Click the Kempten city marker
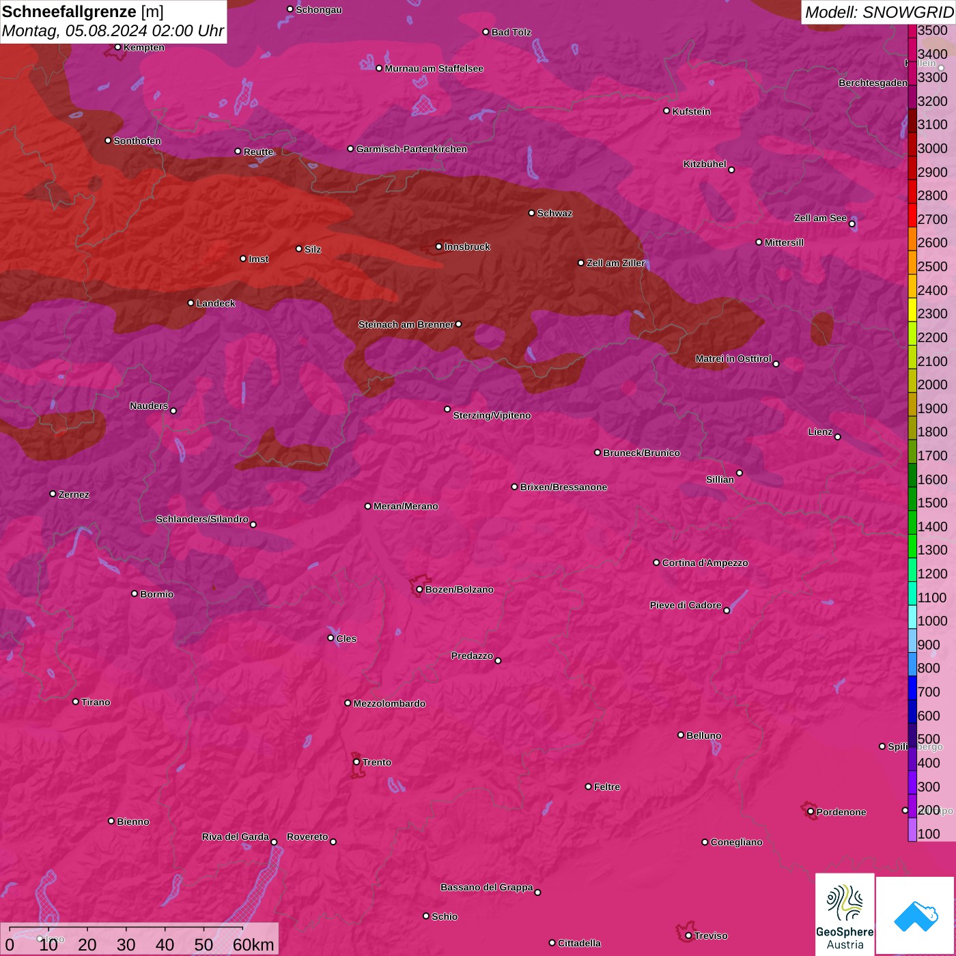Screen dimensions: 956x956 tap(118, 47)
